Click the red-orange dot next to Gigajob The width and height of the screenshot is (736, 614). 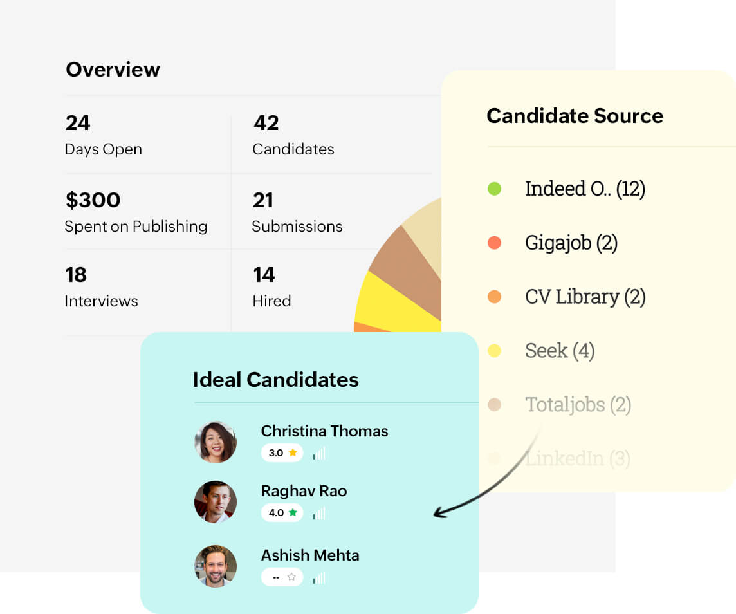pos(494,243)
